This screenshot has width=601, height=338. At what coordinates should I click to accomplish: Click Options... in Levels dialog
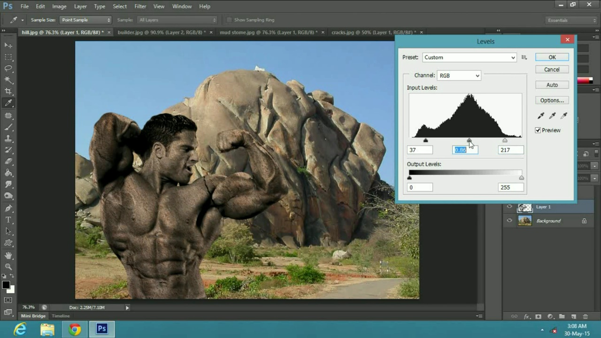point(552,100)
